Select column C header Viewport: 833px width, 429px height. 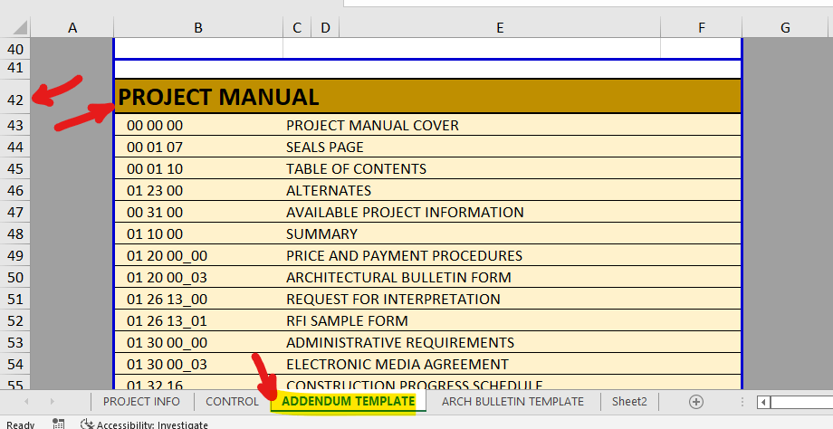297,28
